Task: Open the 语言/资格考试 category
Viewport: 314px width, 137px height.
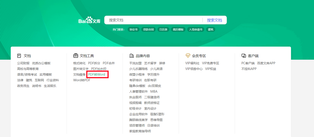Action: point(27,74)
